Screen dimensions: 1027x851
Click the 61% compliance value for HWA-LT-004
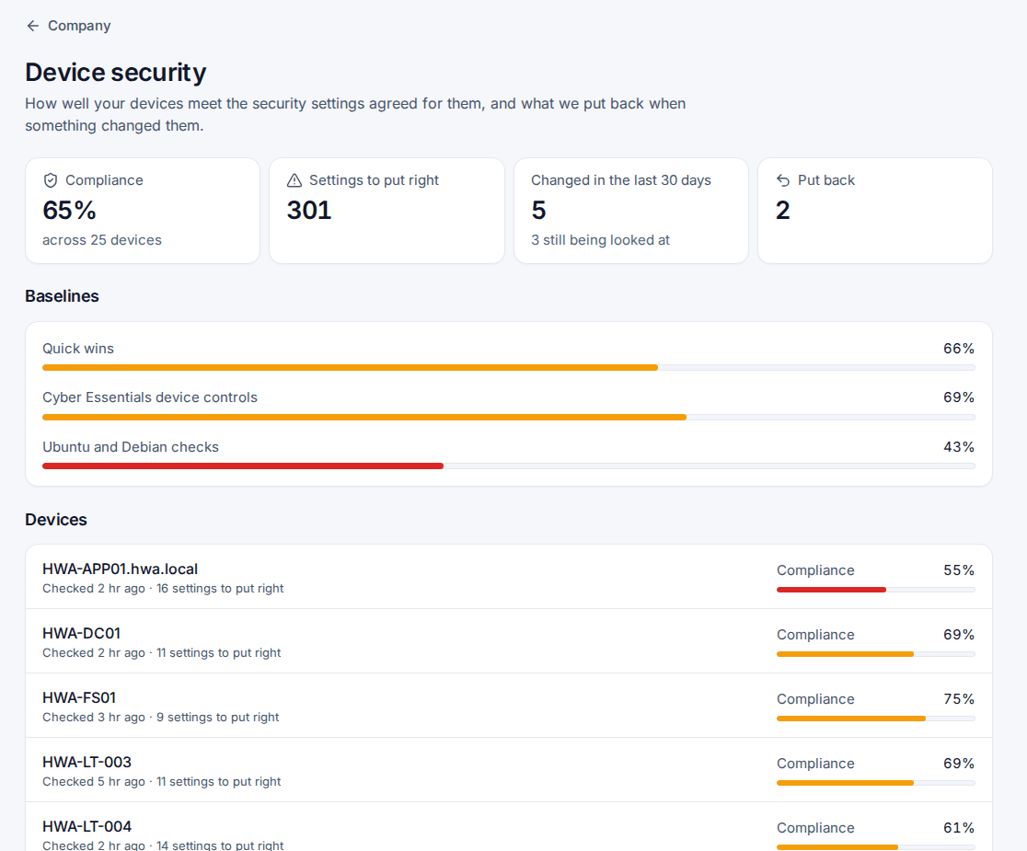coord(959,828)
